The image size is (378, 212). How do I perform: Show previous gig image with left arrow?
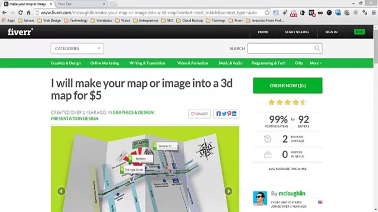point(61,191)
